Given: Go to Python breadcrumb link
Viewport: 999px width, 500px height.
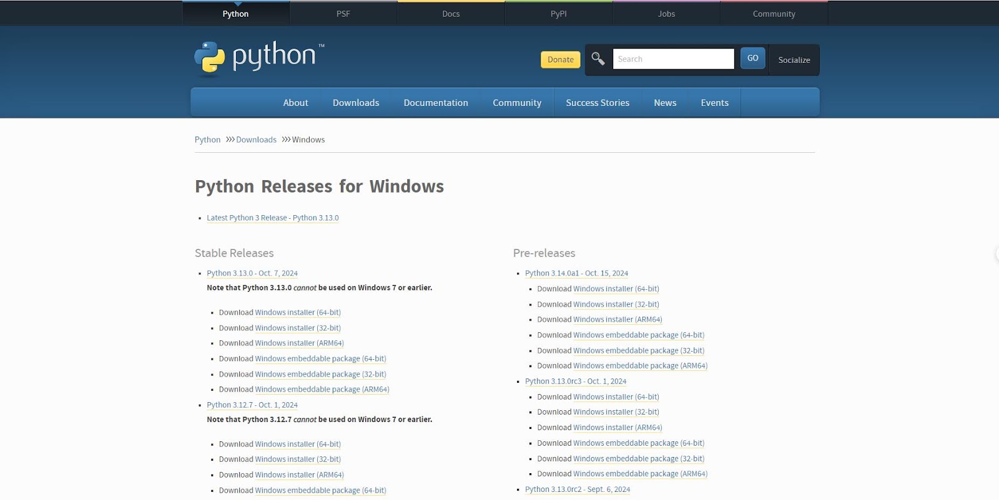Looking at the screenshot, I should (x=207, y=140).
